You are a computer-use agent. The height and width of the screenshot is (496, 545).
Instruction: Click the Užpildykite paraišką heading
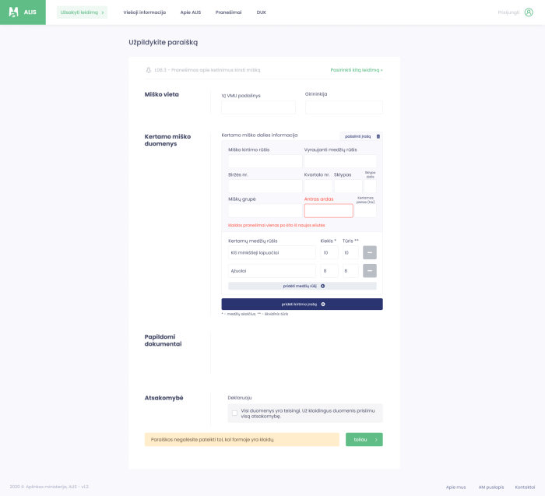(163, 42)
